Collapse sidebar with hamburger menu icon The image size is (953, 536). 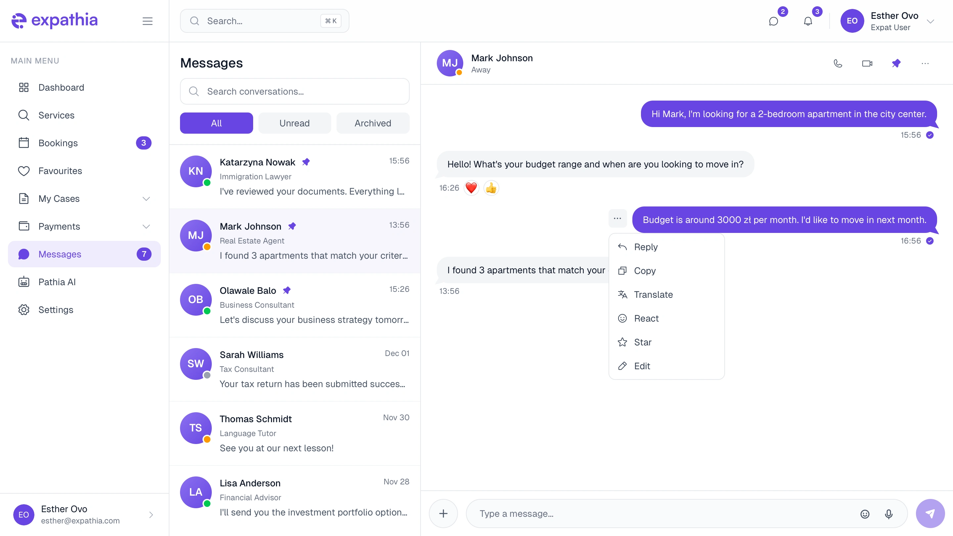pos(147,21)
